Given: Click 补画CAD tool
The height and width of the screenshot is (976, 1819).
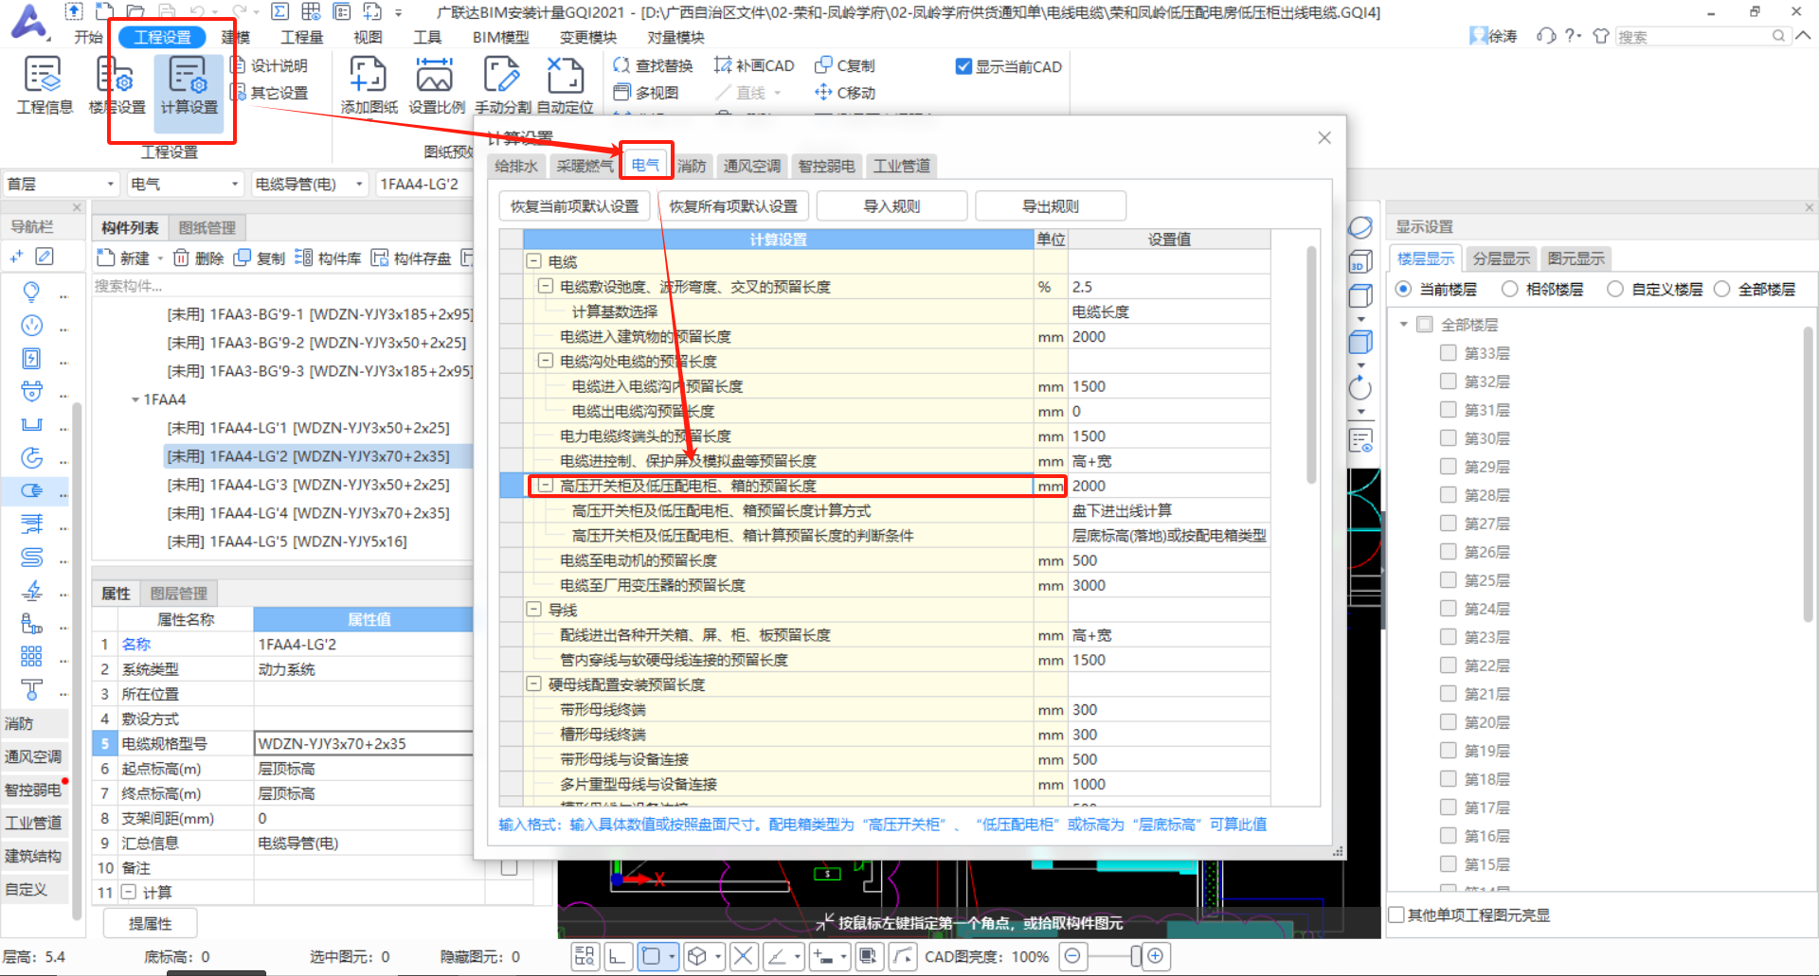Looking at the screenshot, I should (x=754, y=65).
